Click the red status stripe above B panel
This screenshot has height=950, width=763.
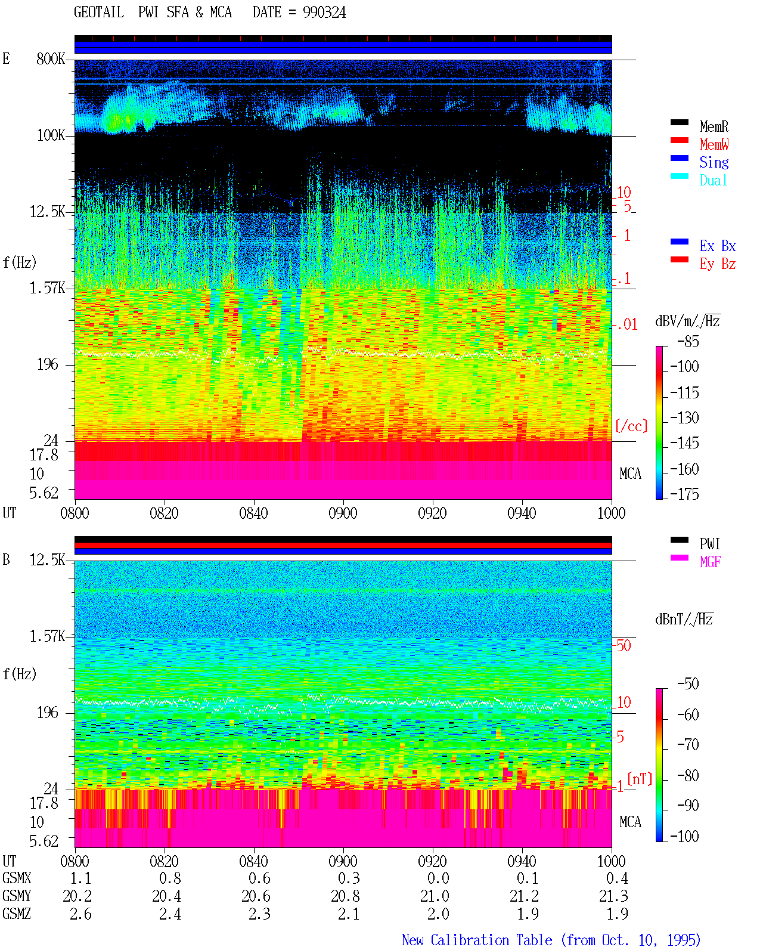pos(343,545)
